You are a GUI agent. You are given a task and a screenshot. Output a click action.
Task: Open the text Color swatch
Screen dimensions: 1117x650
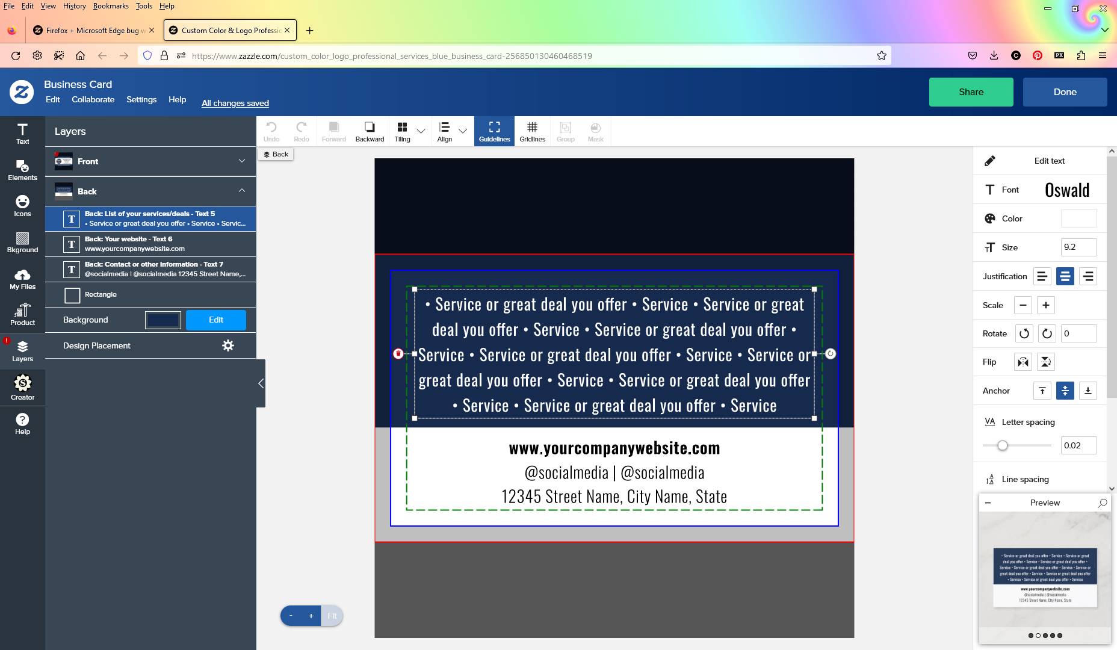pyautogui.click(x=1078, y=218)
